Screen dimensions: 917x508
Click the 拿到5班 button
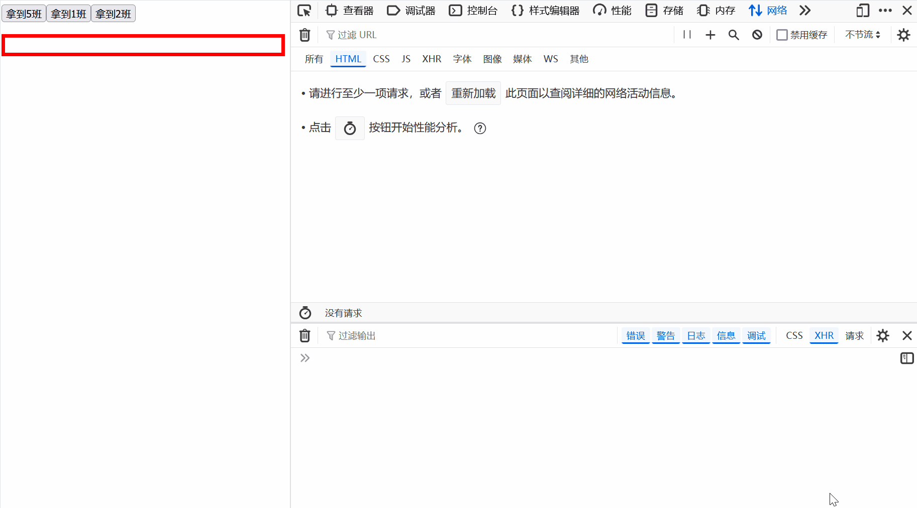click(24, 14)
